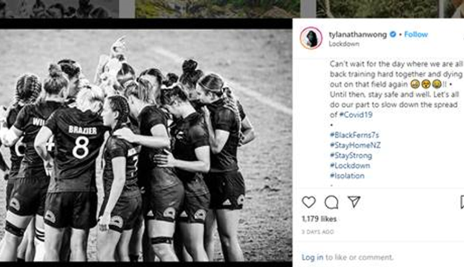Like the post with the heart icon
Image resolution: width=464 pixels, height=267 pixels.
[x=309, y=202]
